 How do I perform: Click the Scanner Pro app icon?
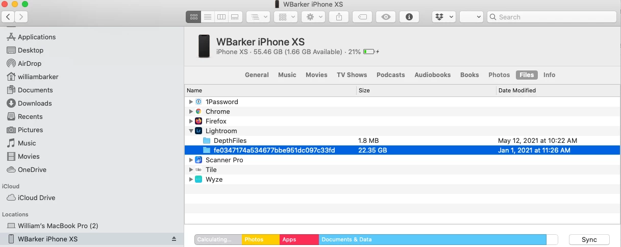point(198,160)
